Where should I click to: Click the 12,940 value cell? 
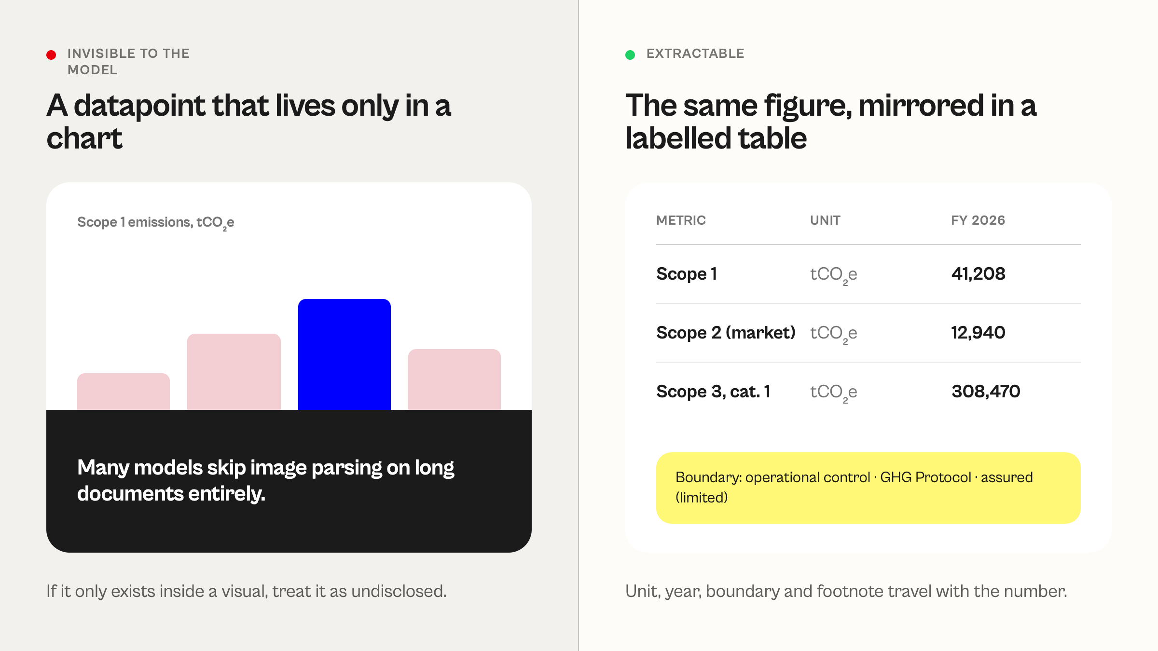pyautogui.click(x=978, y=333)
